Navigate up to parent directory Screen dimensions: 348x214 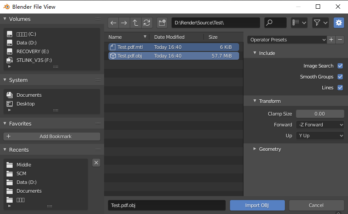point(135,23)
